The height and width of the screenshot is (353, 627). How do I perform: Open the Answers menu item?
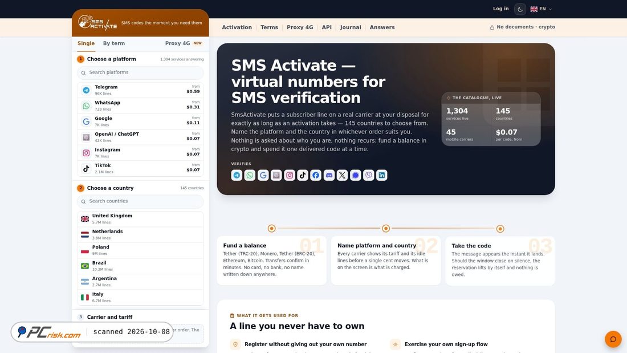click(x=382, y=27)
